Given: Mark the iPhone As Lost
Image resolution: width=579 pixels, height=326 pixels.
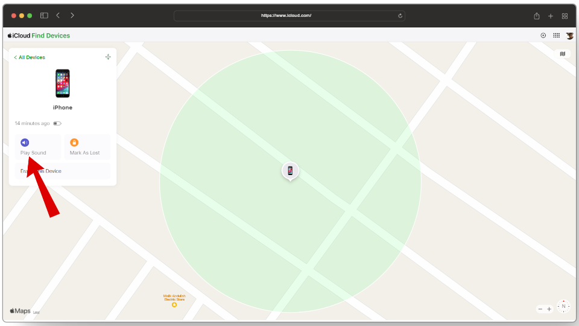Looking at the screenshot, I should 87,147.
